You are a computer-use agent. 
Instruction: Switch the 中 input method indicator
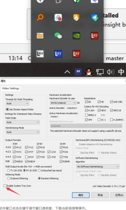[x=121, y=72]
